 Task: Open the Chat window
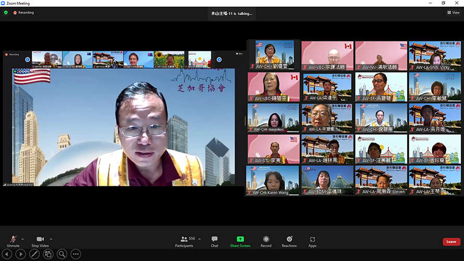(x=215, y=241)
